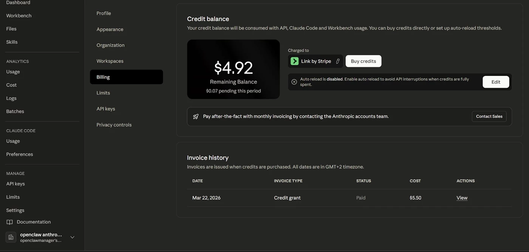Open Workbench from the left sidebar
This screenshot has width=529, height=252.
coord(19,16)
